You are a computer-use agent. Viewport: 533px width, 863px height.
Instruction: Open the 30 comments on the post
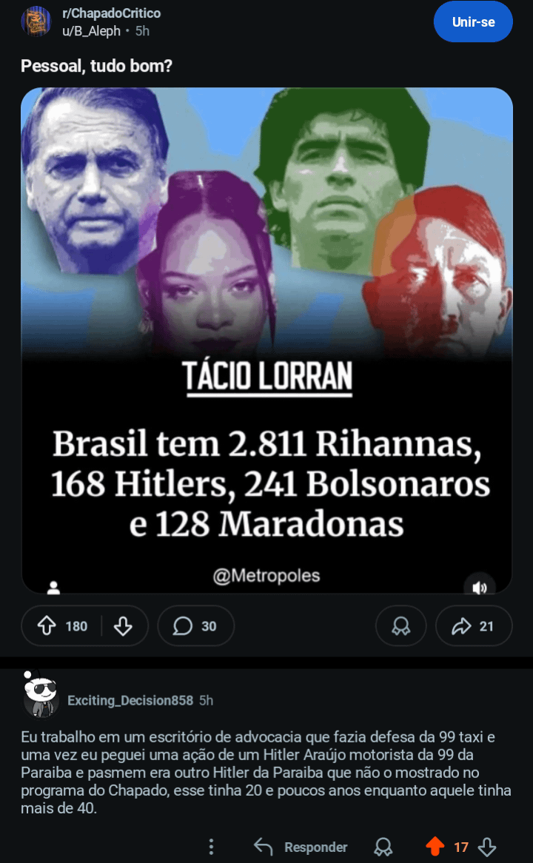click(195, 625)
